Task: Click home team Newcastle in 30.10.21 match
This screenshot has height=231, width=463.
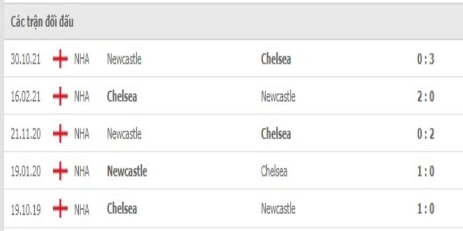Action: click(x=124, y=59)
